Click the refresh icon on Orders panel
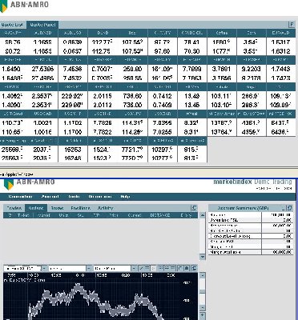Image resolution: width=298 pixels, height=320 pixels. (194, 208)
